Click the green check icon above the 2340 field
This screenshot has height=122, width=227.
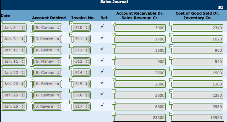tap(171, 24)
